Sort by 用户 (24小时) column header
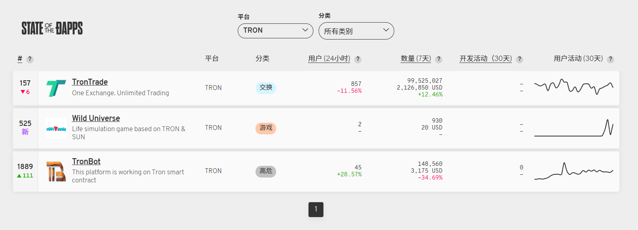Image resolution: width=638 pixels, height=230 pixels. pyautogui.click(x=329, y=59)
